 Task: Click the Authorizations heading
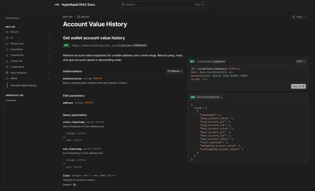click(x=72, y=71)
